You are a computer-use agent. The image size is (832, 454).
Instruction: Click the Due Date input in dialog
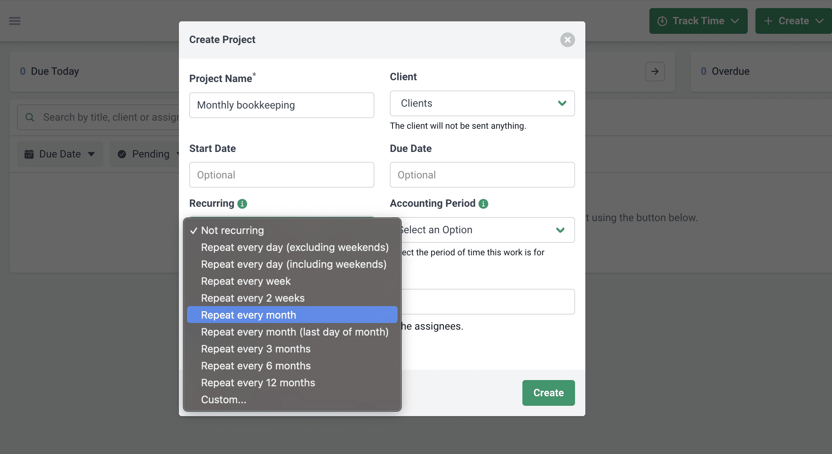(482, 175)
